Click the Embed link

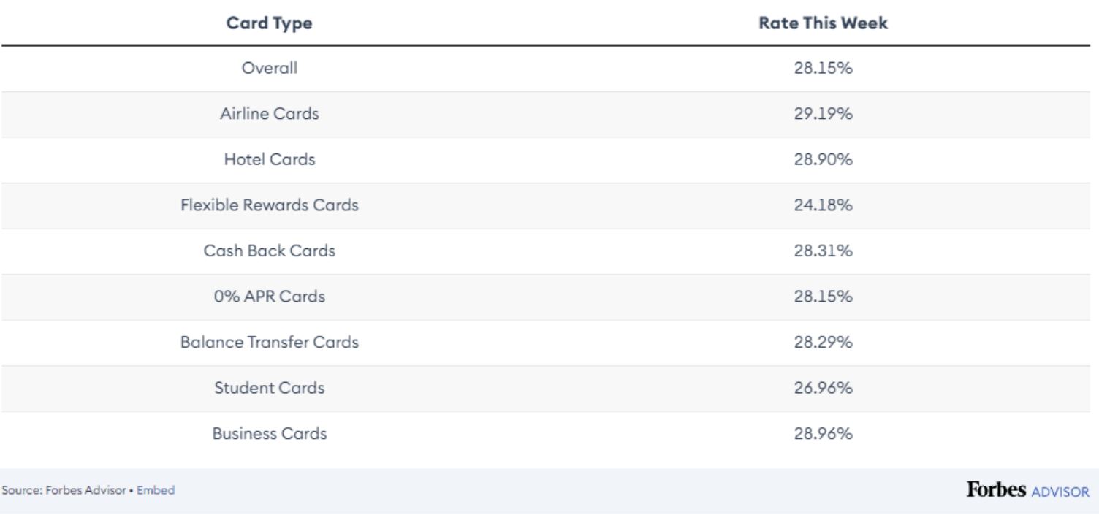point(156,490)
